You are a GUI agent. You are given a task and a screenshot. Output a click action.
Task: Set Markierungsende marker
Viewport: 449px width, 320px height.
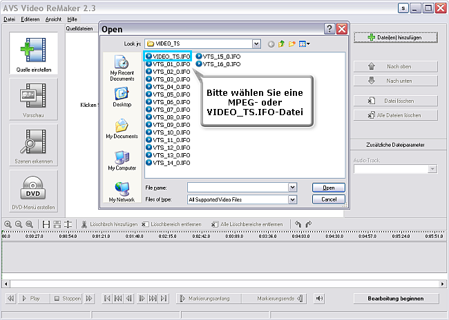[x=274, y=299]
